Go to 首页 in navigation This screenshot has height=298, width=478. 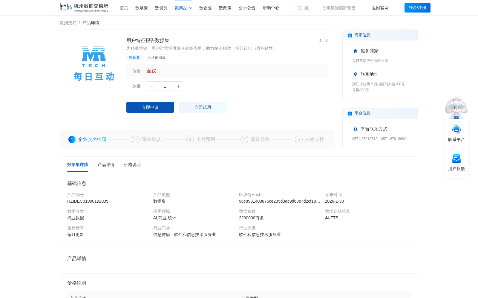(124, 8)
